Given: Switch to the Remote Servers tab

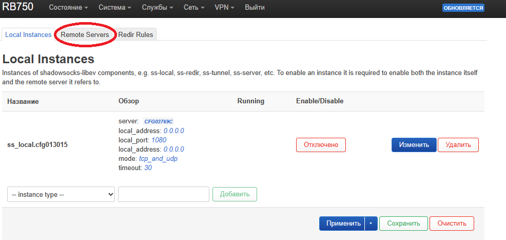Looking at the screenshot, I should click(x=85, y=34).
